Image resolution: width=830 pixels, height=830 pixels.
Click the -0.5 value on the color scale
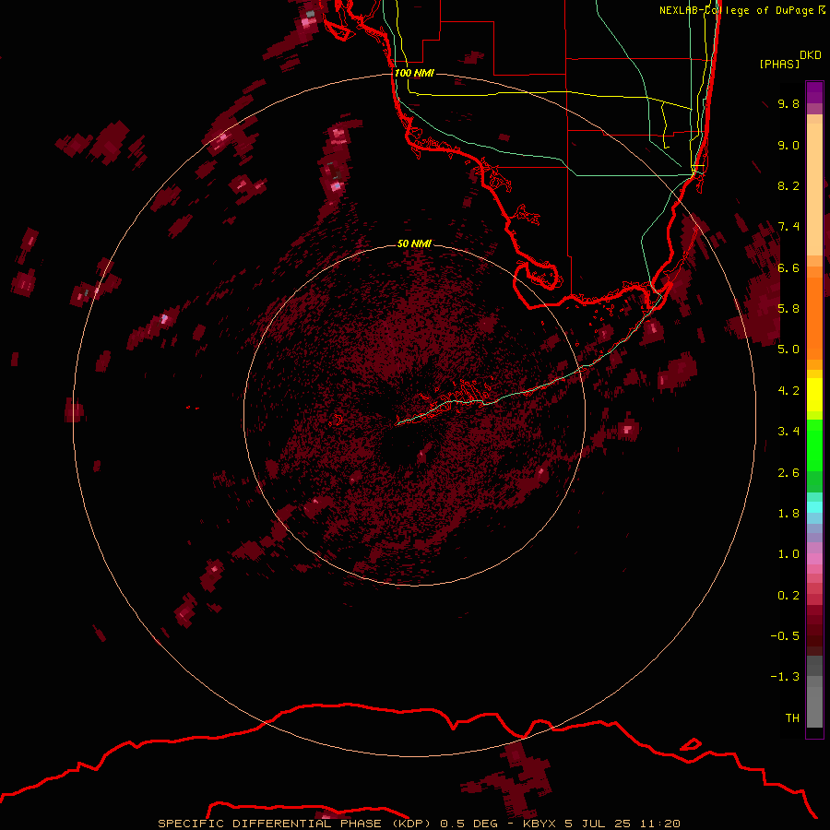785,636
